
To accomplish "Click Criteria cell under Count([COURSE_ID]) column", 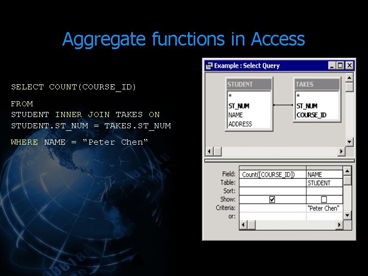I will coord(273,208).
